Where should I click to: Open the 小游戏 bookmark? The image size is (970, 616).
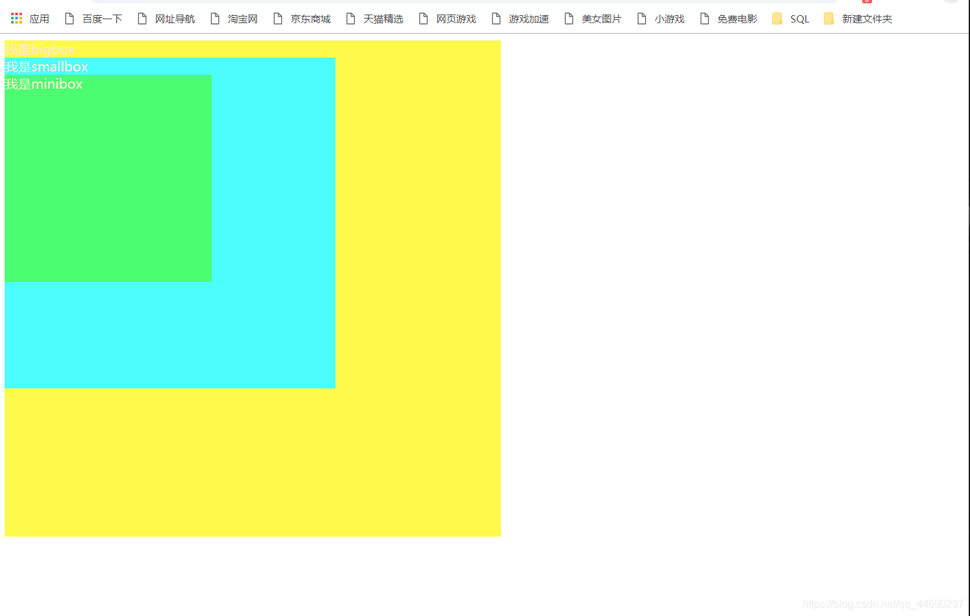[x=660, y=19]
